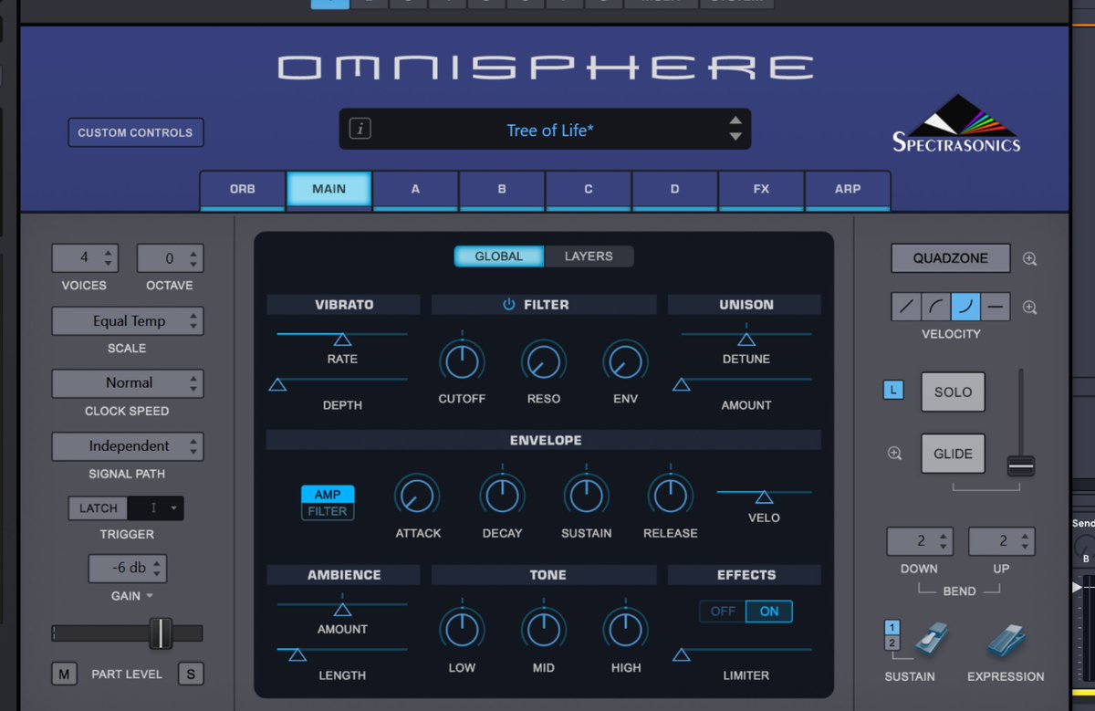Open the ORB tab
Image resolution: width=1095 pixels, height=711 pixels.
coord(243,190)
